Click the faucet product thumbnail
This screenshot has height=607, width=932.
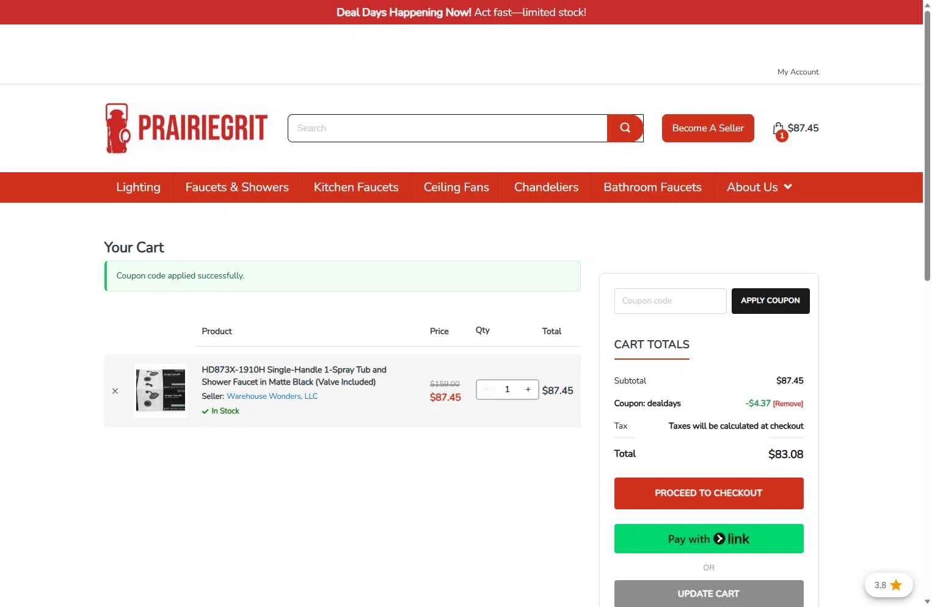click(161, 391)
